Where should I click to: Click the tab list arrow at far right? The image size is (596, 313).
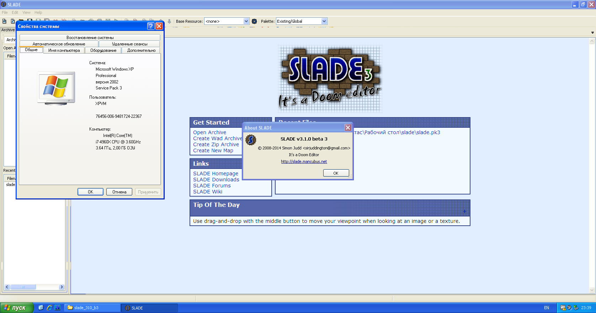tap(592, 33)
